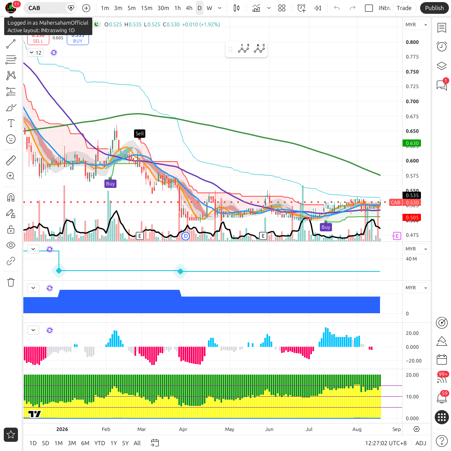
Task: Select the brush drawing tool
Action: (11, 108)
